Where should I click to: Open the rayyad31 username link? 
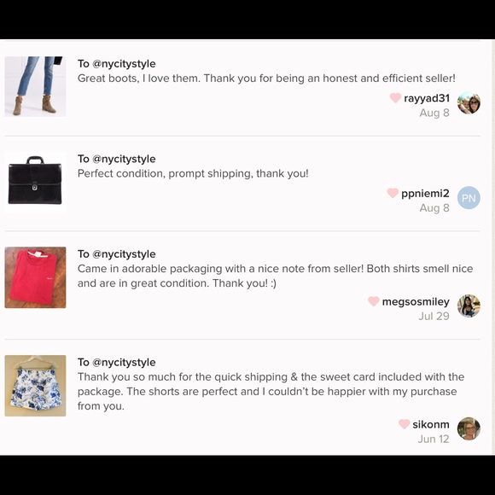click(427, 98)
